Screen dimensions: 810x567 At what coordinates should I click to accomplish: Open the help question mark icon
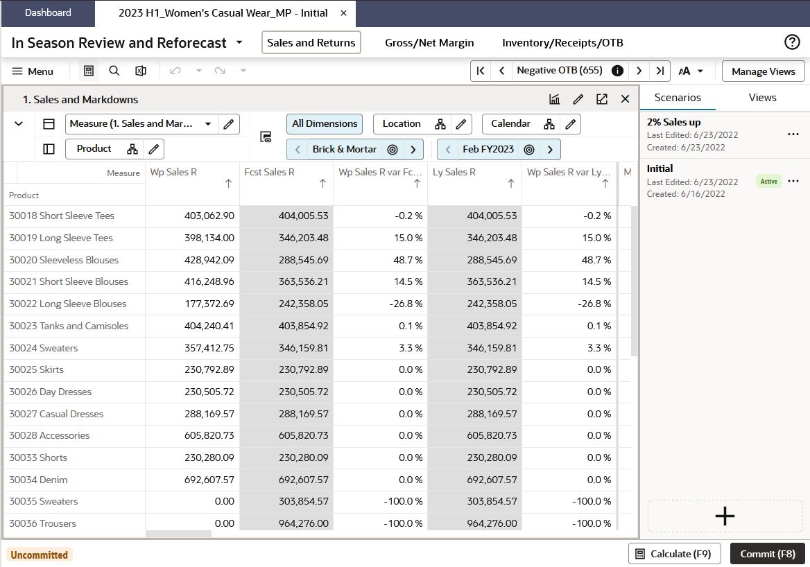point(791,42)
